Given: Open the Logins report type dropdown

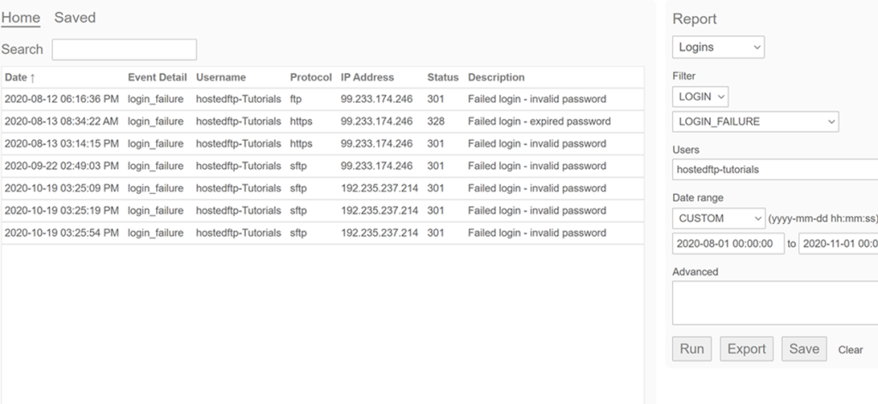Looking at the screenshot, I should (x=718, y=47).
